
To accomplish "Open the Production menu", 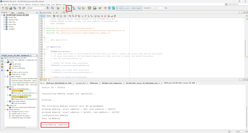I will [35, 4].
